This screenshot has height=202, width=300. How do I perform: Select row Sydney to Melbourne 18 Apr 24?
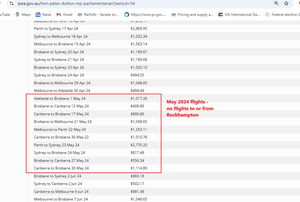[x=167, y=36]
